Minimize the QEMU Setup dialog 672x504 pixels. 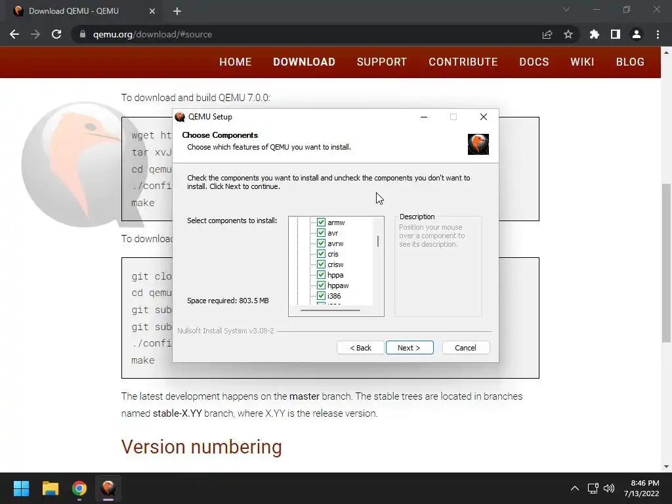tap(424, 117)
